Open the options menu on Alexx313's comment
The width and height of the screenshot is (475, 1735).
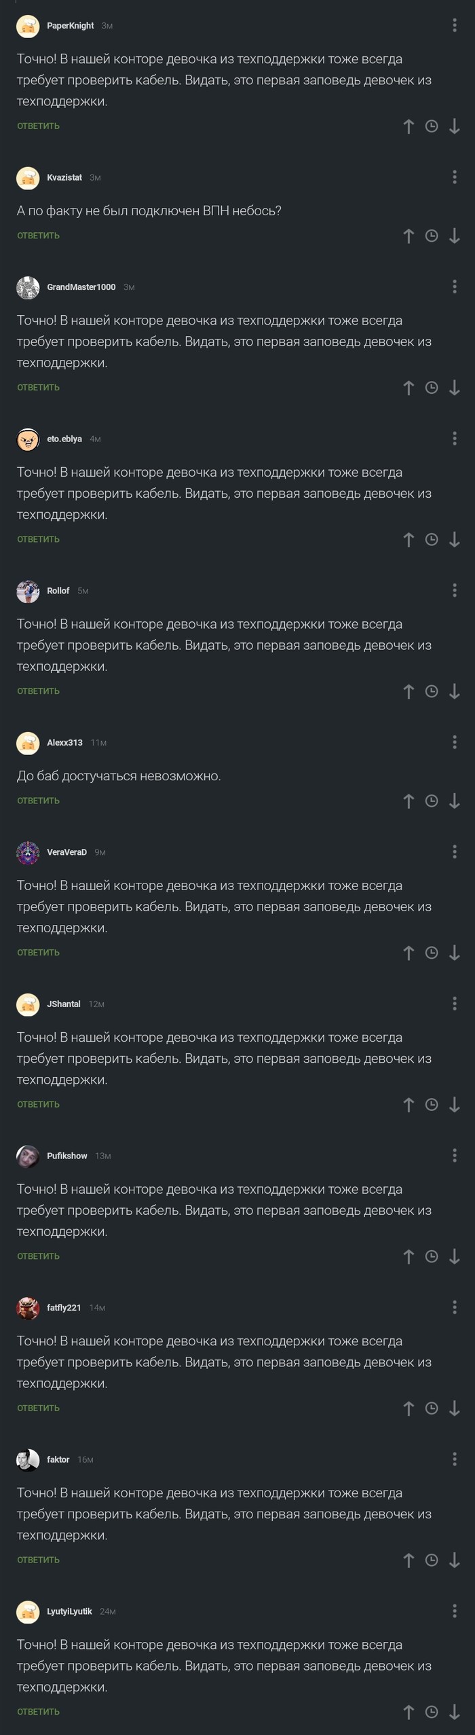click(453, 743)
